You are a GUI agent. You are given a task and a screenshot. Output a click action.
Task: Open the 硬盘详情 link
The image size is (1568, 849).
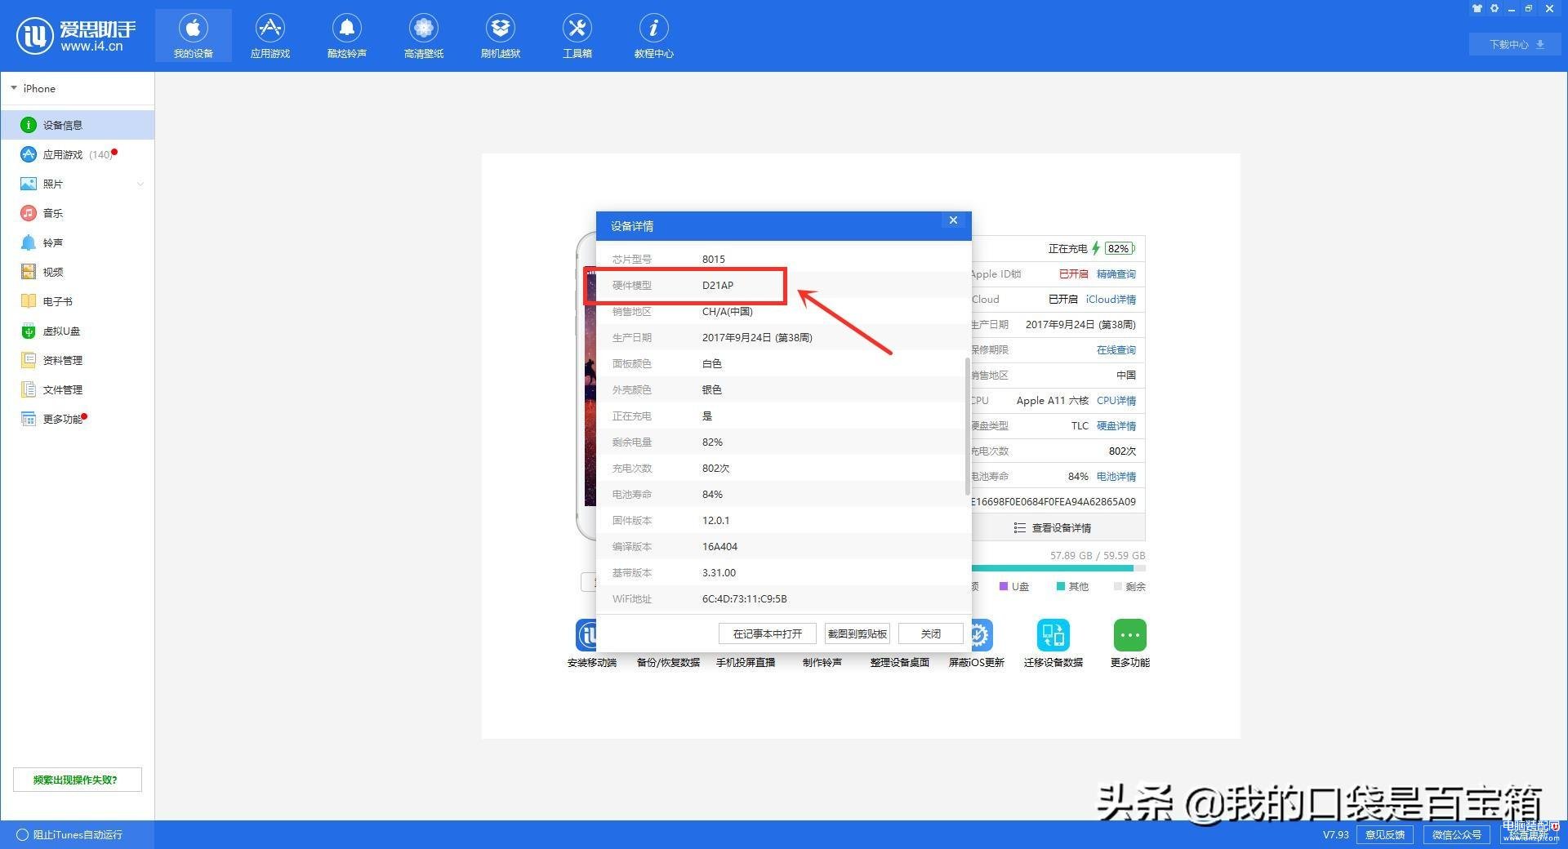1116,425
